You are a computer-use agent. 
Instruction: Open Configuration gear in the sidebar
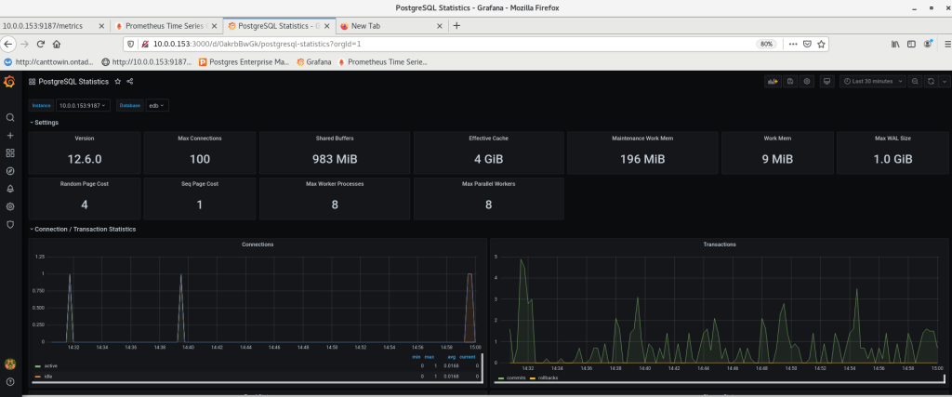point(10,206)
